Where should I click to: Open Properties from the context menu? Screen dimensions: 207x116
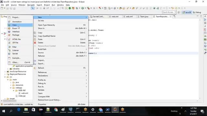(61, 104)
